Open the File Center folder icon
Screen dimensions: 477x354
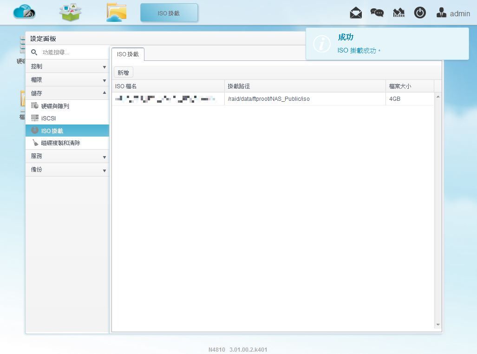(117, 13)
